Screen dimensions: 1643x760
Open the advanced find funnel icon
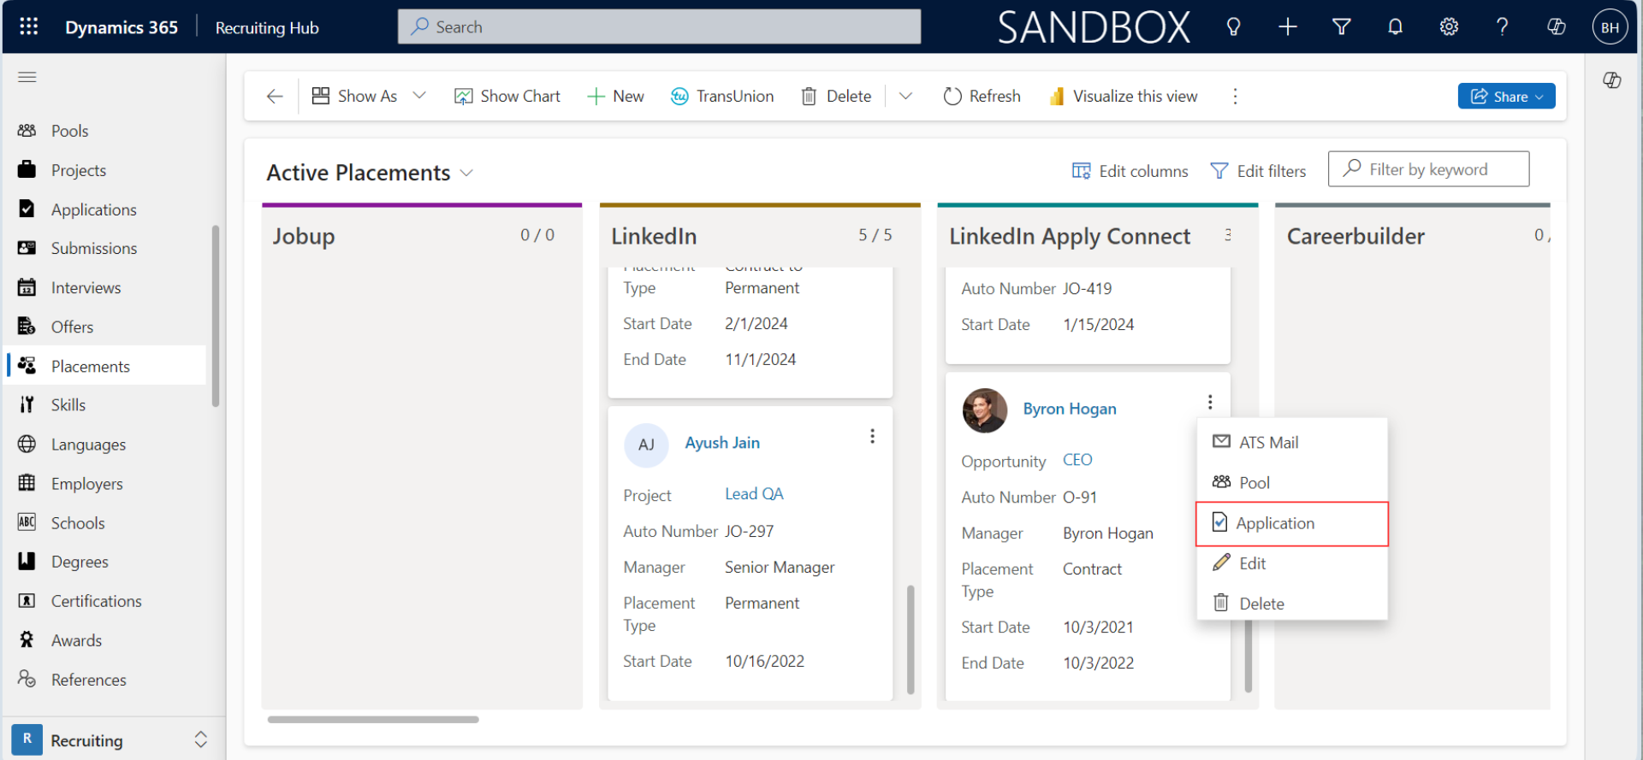pos(1341,27)
